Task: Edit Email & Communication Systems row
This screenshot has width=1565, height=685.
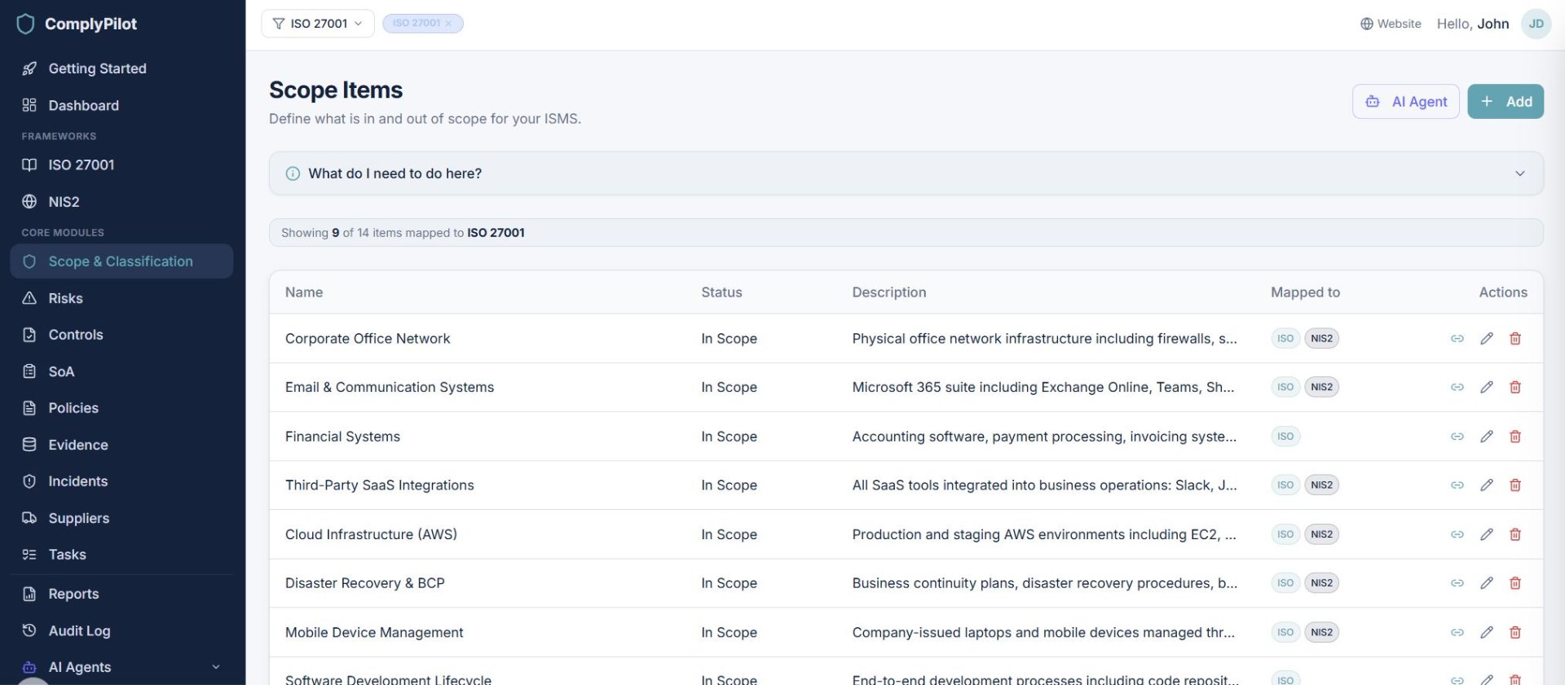Action: [x=1487, y=388]
